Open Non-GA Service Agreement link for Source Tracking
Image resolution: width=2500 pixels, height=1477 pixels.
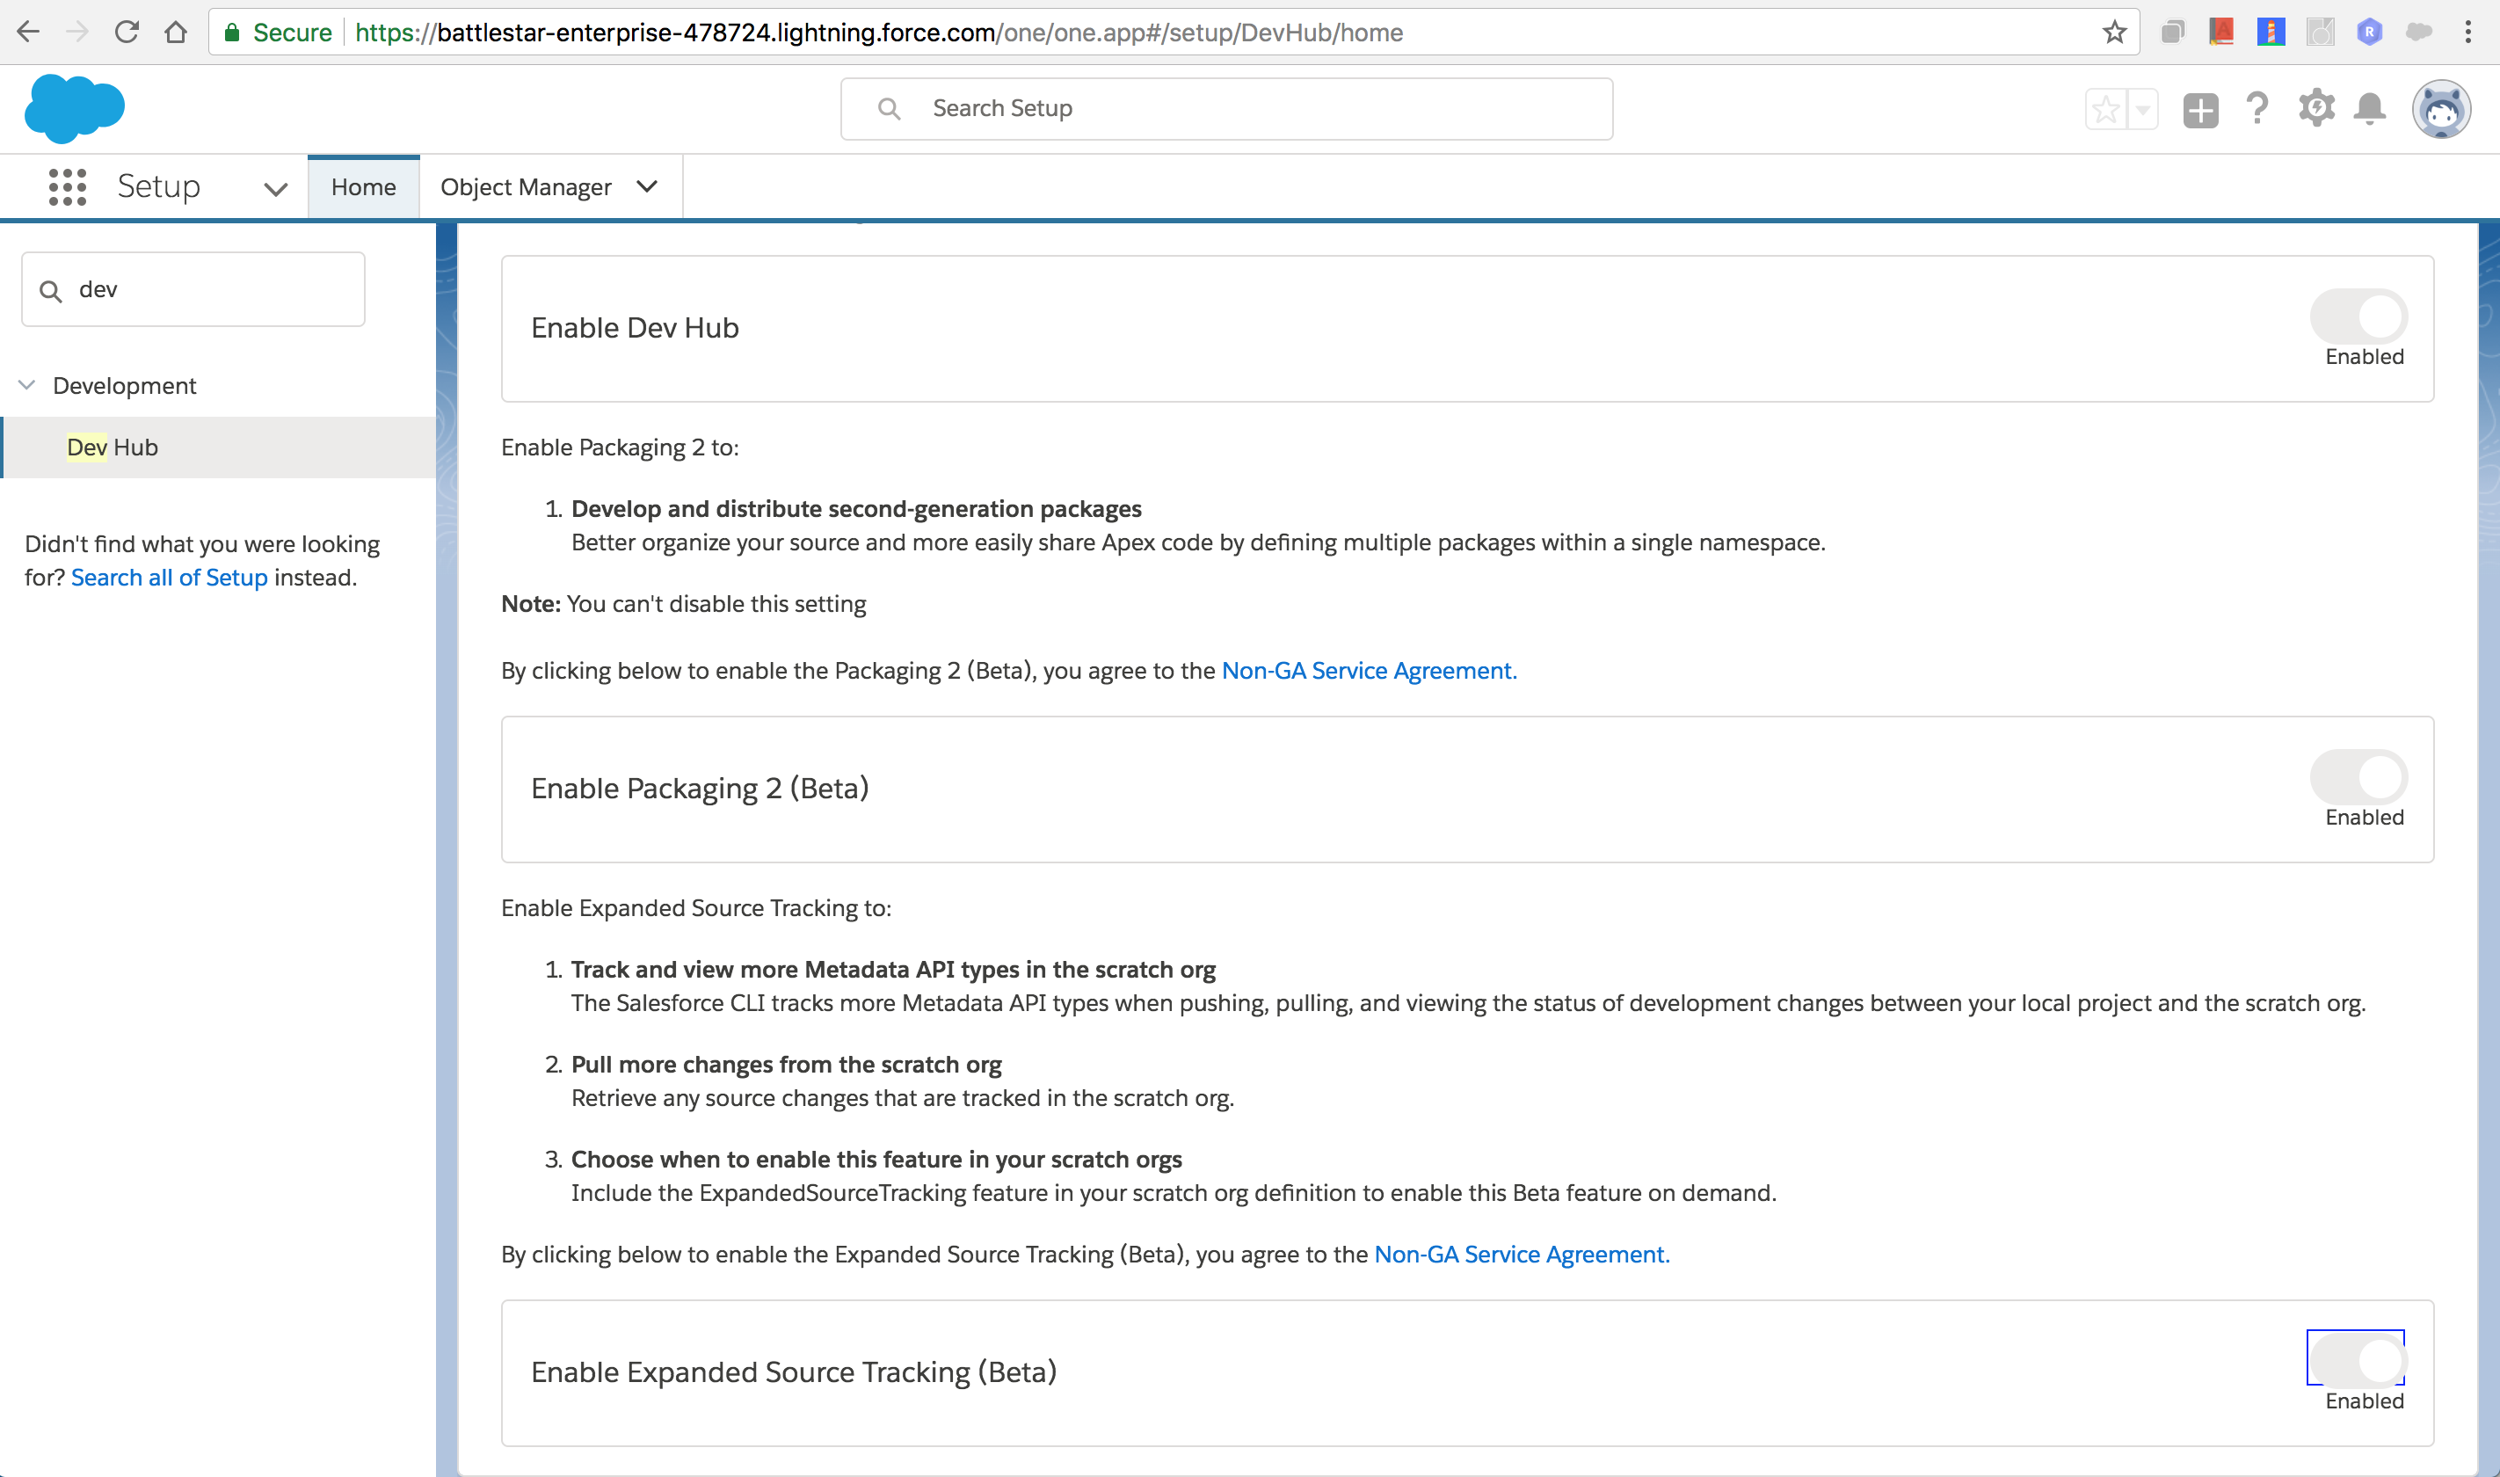point(1521,1254)
